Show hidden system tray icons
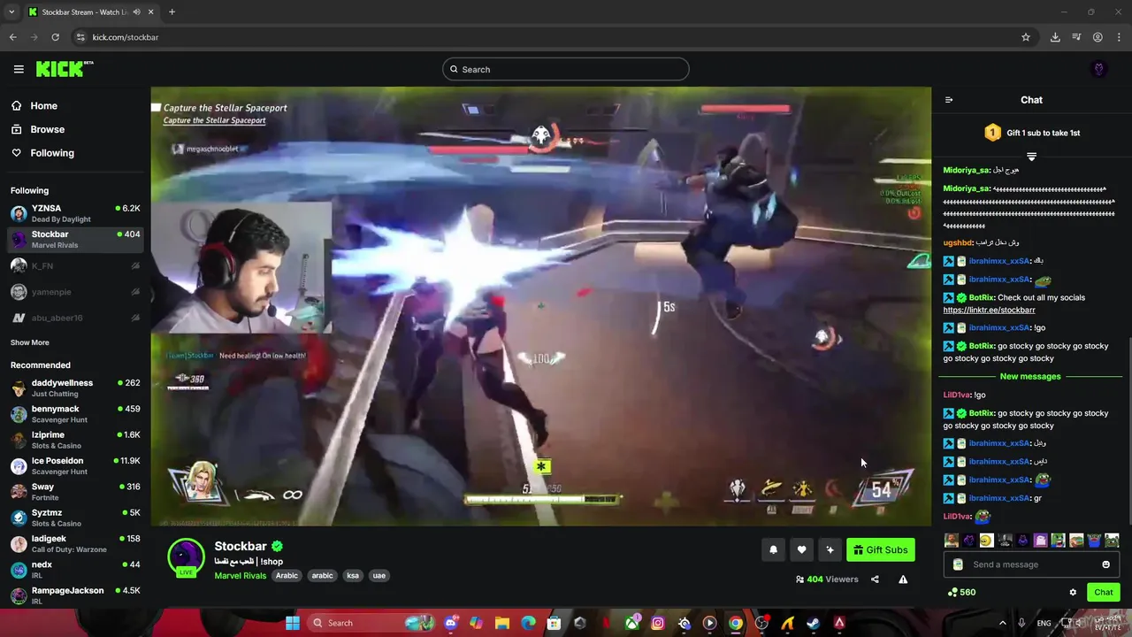The image size is (1132, 637). (1003, 623)
